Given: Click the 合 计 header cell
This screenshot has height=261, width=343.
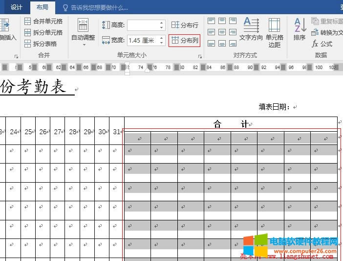Looking at the screenshot, I should [x=231, y=123].
